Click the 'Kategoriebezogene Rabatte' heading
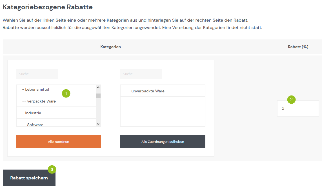Image resolution: width=322 pixels, height=189 pixels. tap(48, 7)
